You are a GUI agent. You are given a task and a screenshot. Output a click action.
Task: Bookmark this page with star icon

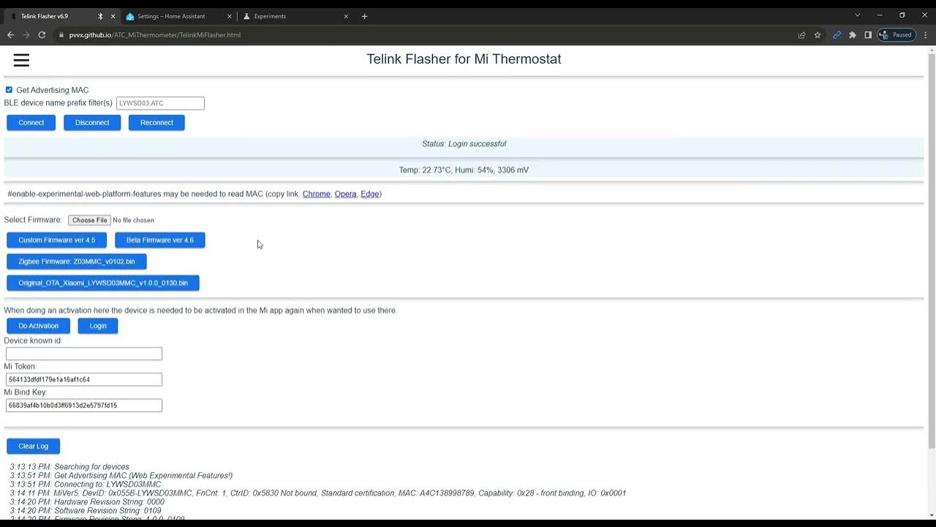click(818, 34)
